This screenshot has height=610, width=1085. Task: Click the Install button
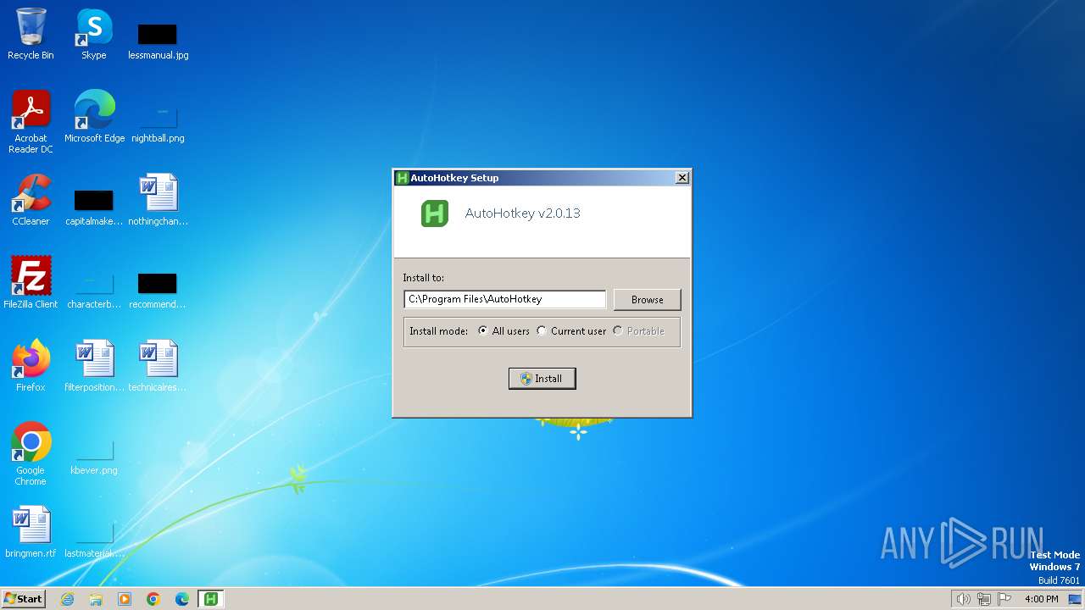542,379
